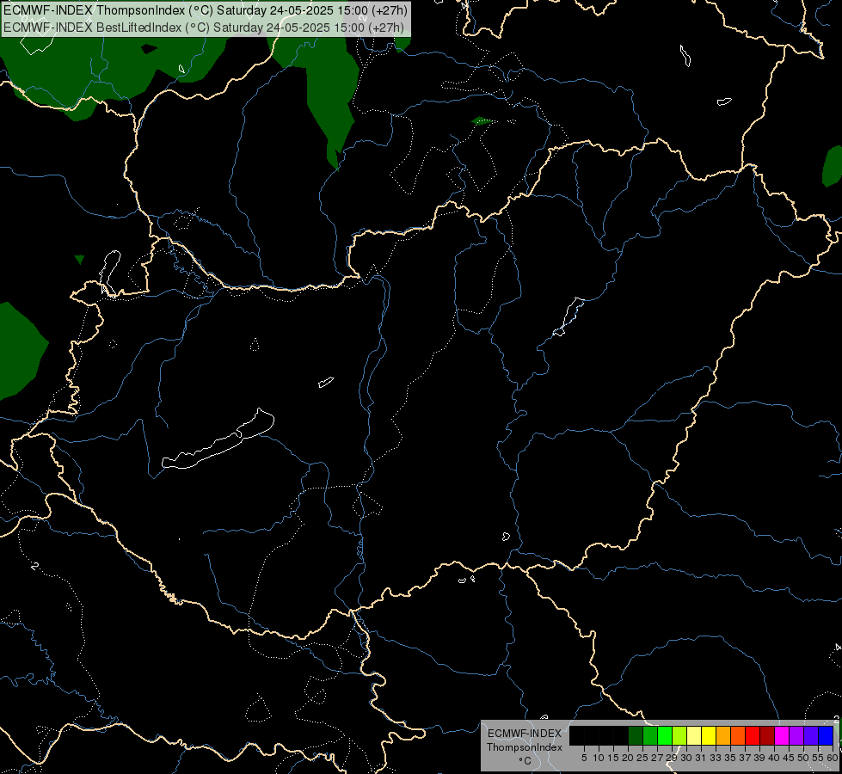This screenshot has width=842, height=774.
Task: Click the legend's ECMWF-INDEX label
Action: tap(525, 734)
